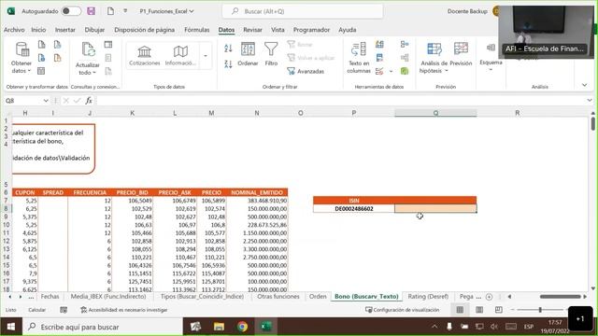Open the Rating (Desref) sheet tab
The width and height of the screenshot is (598, 336).
[428, 297]
